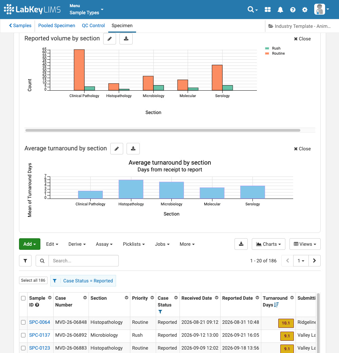The height and width of the screenshot is (353, 339).
Task: Open sample SPC-0123 link
Action: coord(40,348)
